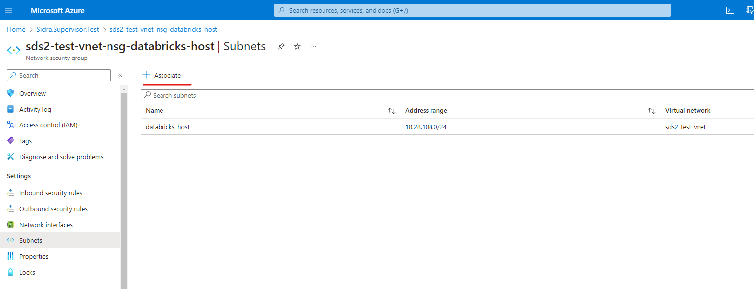This screenshot has height=289, width=754.
Task: Go to Access control (IAM)
Action: pyautogui.click(x=48, y=125)
